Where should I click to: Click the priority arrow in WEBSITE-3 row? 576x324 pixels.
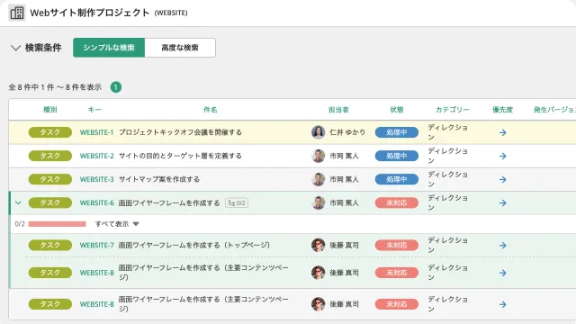tap(503, 180)
